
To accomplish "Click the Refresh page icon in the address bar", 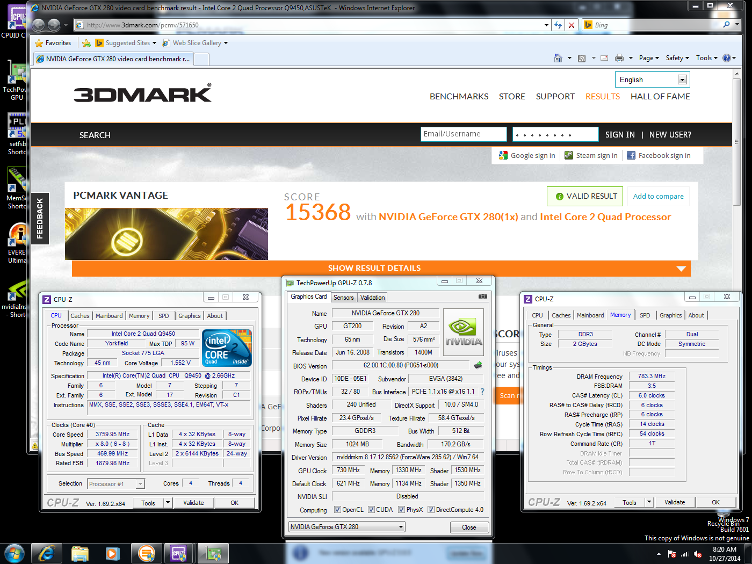I will 559,25.
